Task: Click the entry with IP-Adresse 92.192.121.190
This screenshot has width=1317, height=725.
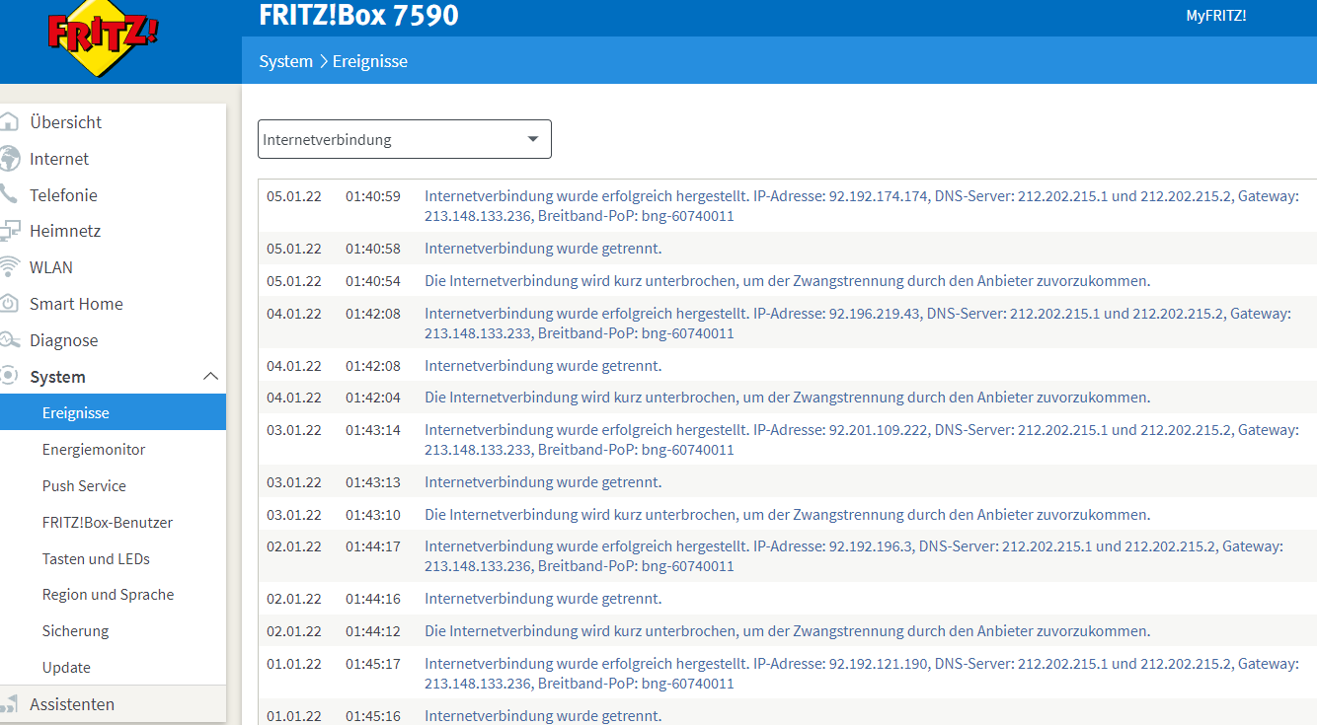Action: 788,674
